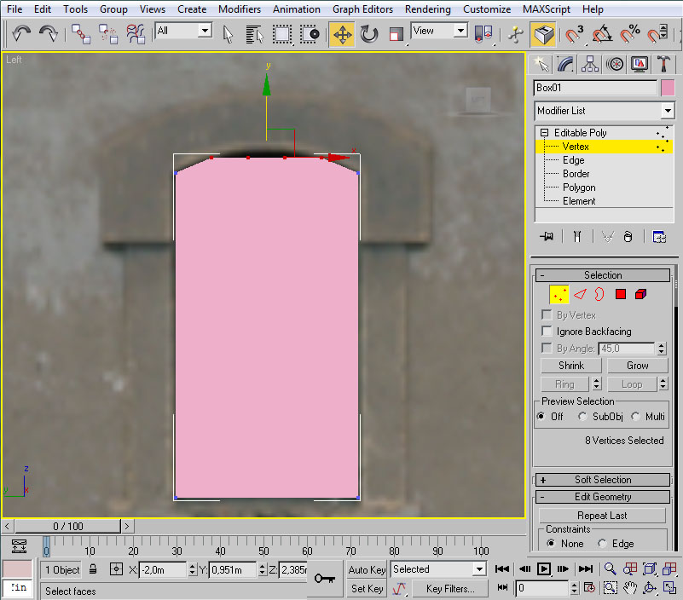Activate the Select and Rotate tool

[369, 34]
